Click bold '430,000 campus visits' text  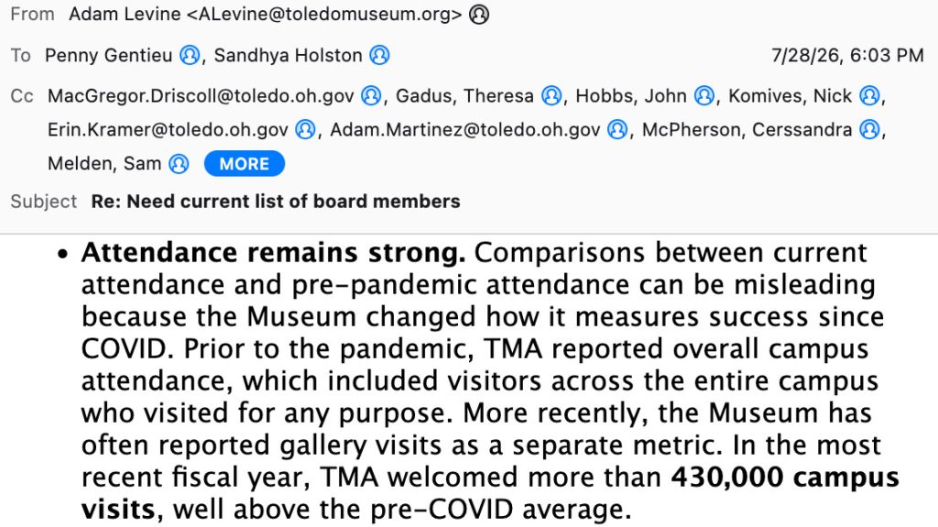pyautogui.click(x=490, y=493)
